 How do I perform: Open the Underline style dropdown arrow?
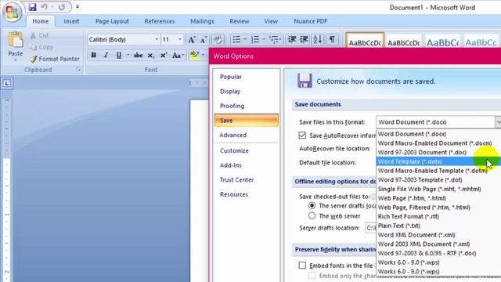[128, 55]
